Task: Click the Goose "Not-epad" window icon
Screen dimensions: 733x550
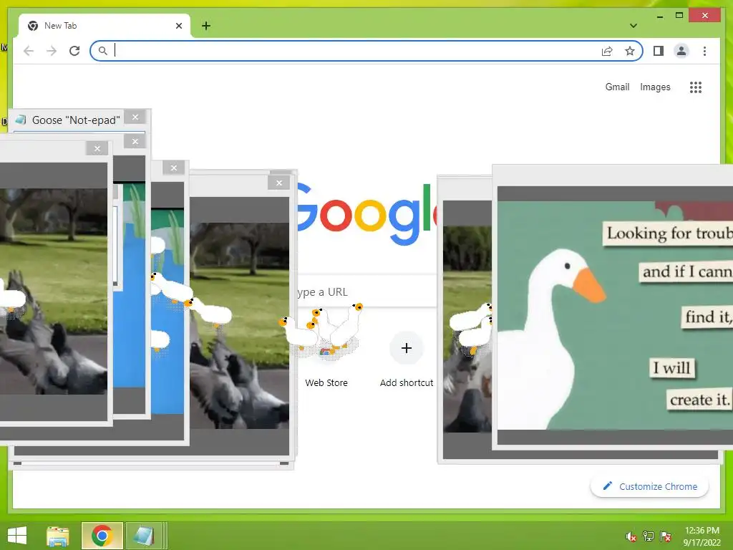Action: 20,120
